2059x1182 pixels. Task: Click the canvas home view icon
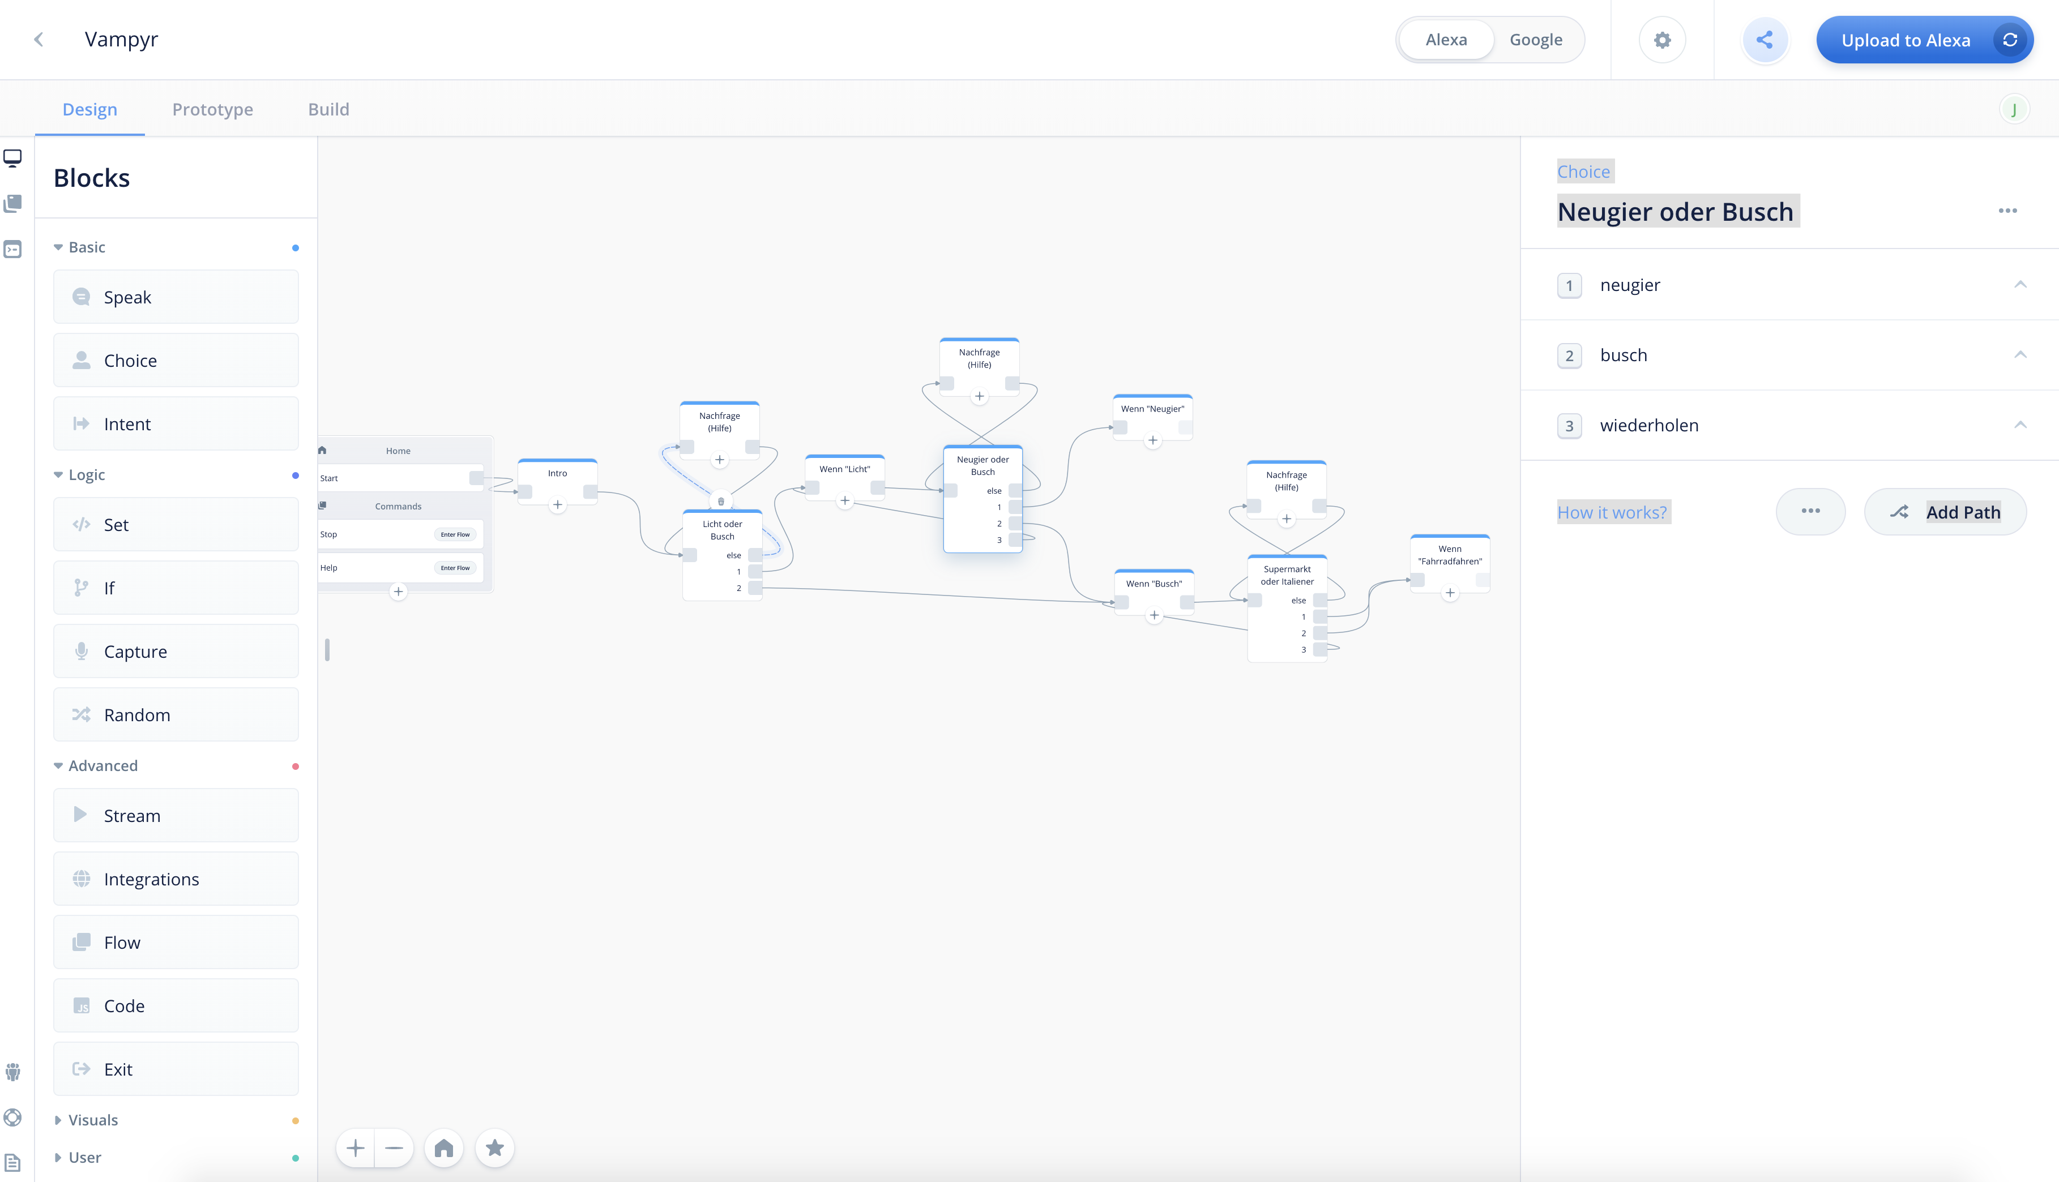pos(443,1148)
